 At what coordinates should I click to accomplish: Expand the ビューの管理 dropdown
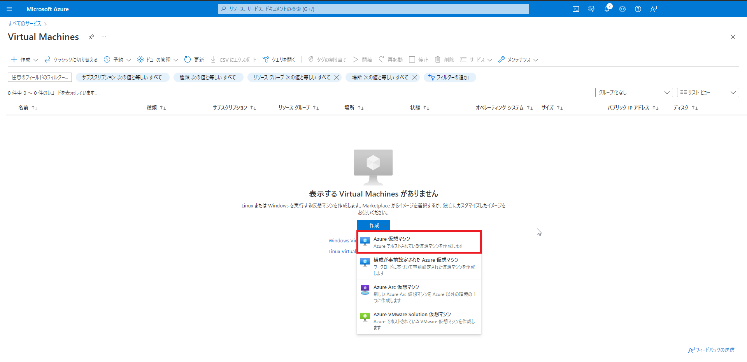(x=158, y=59)
